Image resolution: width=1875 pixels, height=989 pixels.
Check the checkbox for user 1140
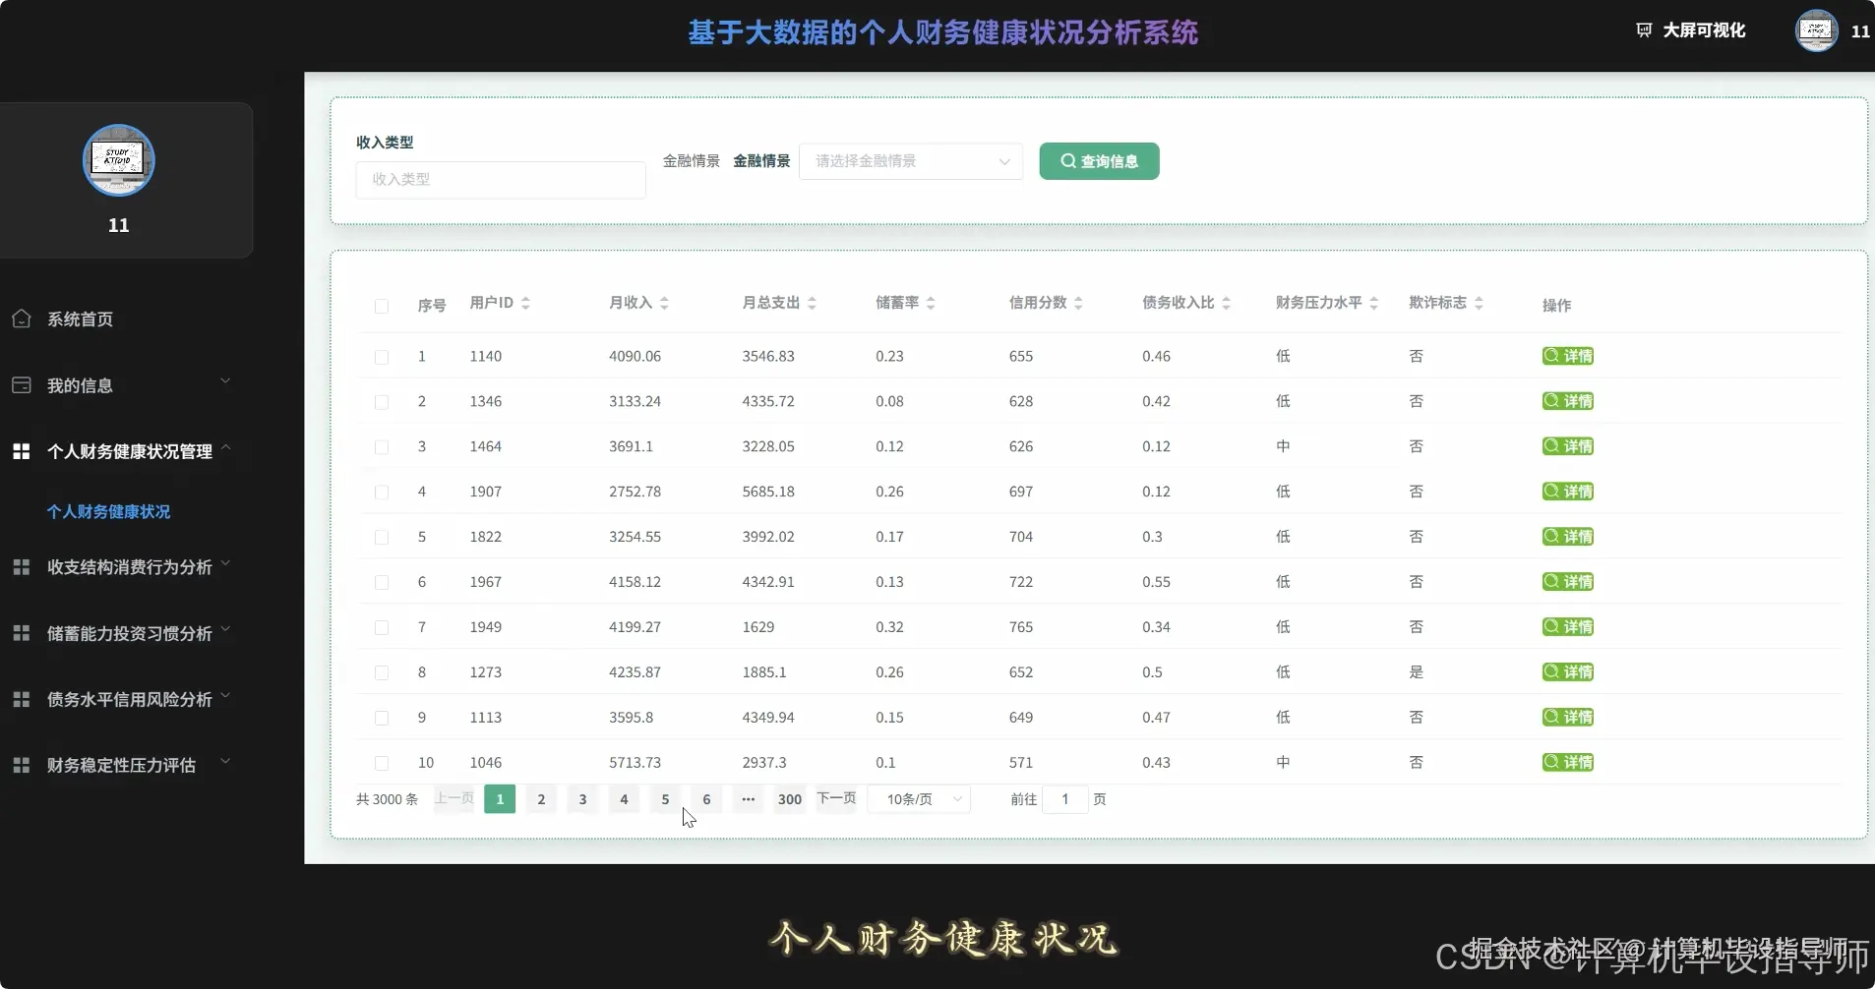381,356
